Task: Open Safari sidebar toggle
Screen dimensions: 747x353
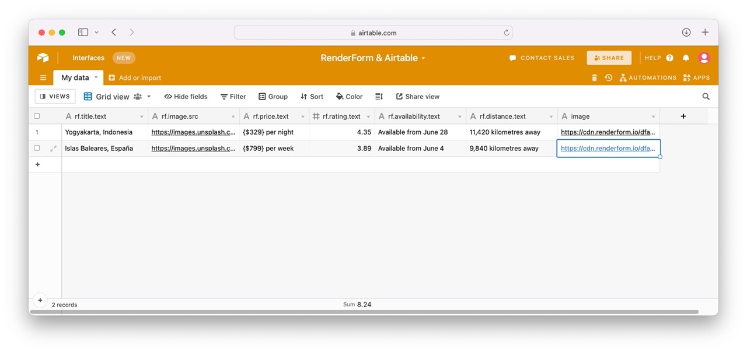Action: point(83,33)
